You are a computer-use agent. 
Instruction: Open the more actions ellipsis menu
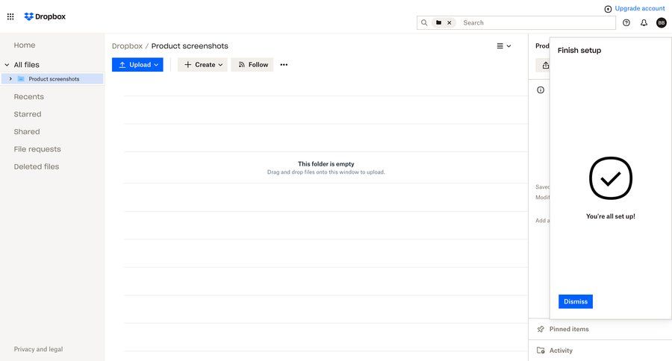click(284, 65)
